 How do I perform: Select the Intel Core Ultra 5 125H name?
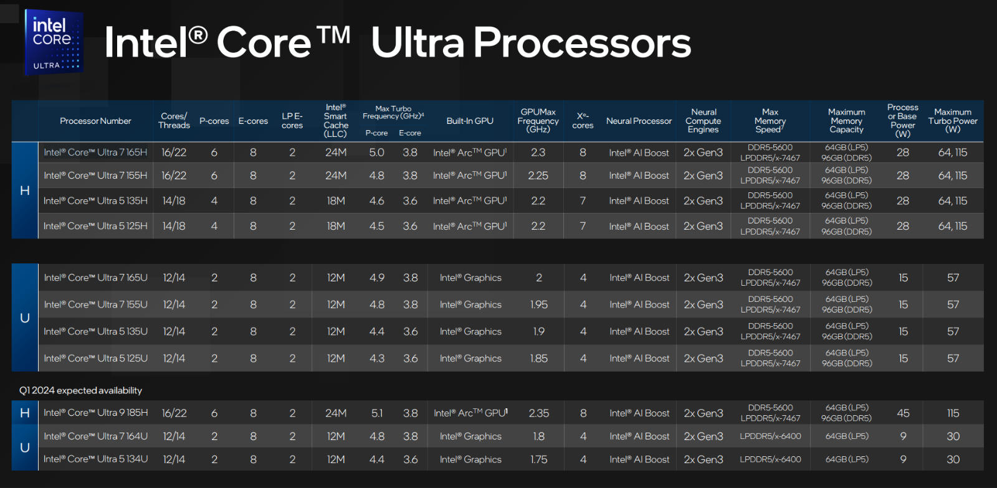click(95, 226)
